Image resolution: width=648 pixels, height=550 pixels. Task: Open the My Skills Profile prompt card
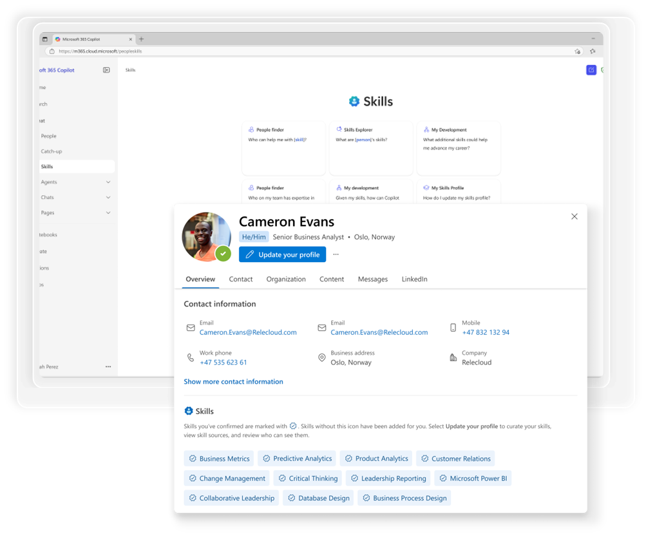(x=459, y=192)
